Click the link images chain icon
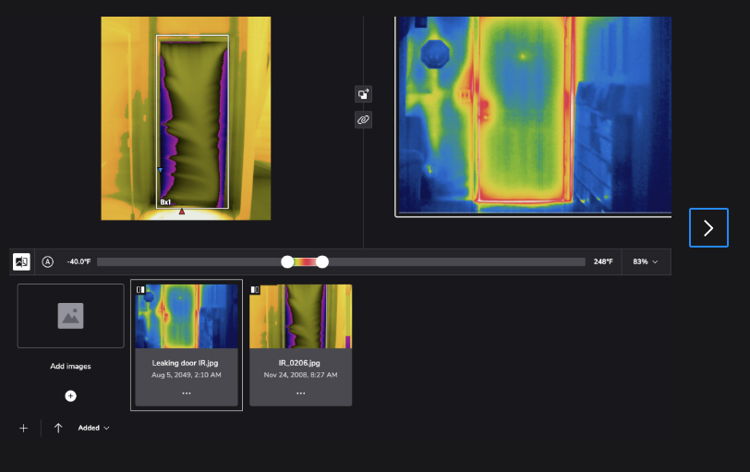 click(x=364, y=120)
